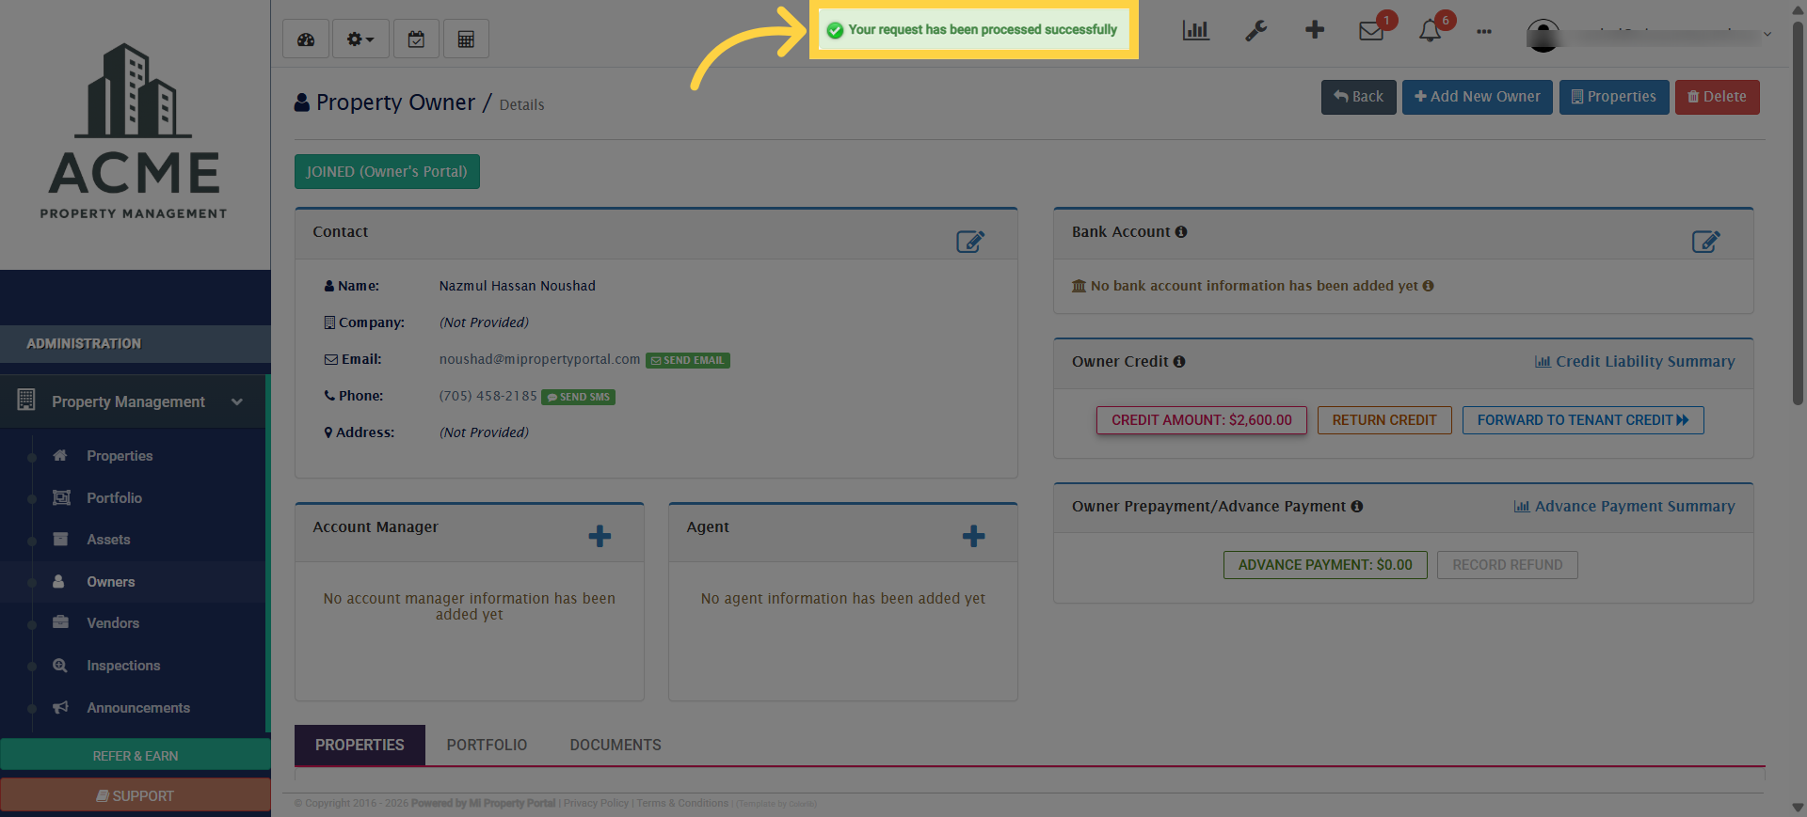The height and width of the screenshot is (817, 1807).
Task: Click the Back button
Action: coord(1358,97)
